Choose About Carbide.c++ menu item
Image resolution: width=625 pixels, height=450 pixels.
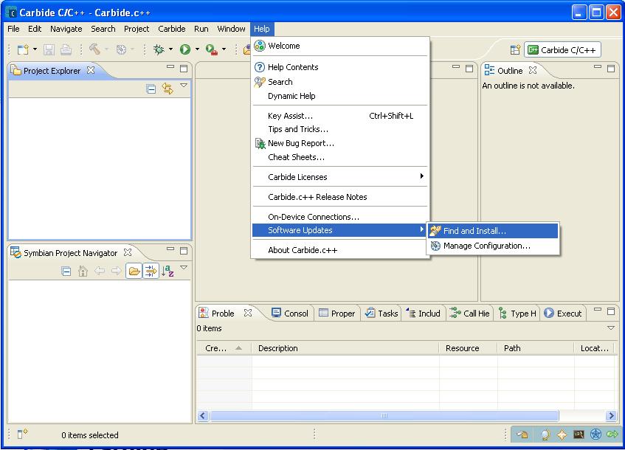point(339,250)
